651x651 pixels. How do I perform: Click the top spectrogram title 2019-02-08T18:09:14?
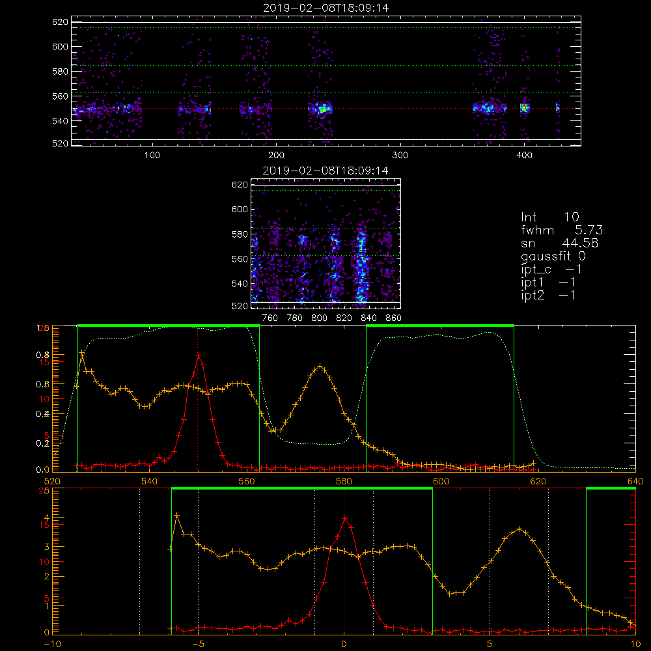tap(326, 8)
